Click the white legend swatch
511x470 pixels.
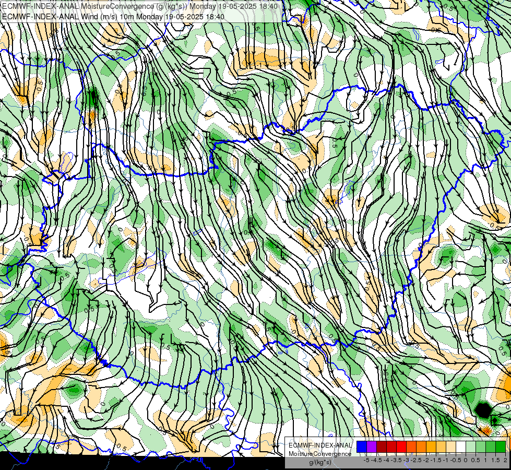[x=461, y=447]
